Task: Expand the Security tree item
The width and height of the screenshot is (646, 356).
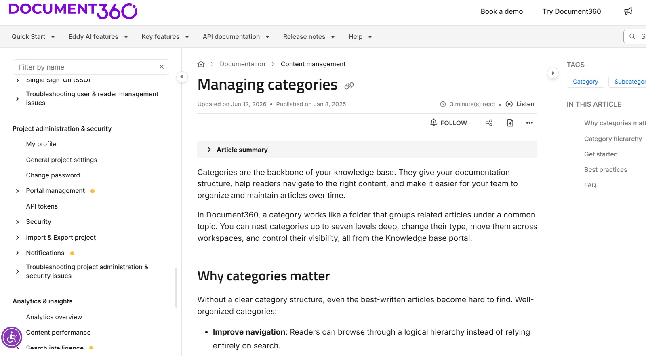Action: [x=17, y=222]
